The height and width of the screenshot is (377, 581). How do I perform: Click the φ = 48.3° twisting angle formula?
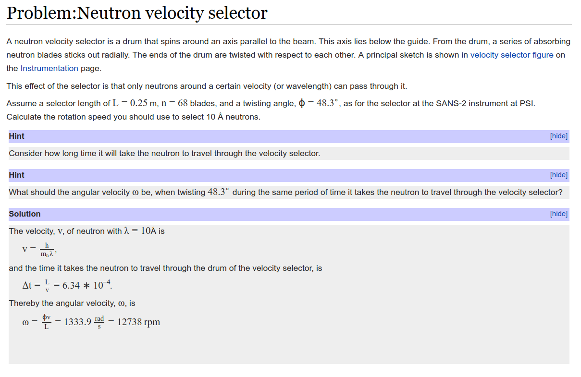(319, 103)
